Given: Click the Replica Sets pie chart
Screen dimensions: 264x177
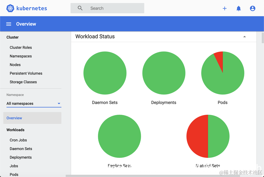Looking at the screenshot, I should (x=119, y=136).
